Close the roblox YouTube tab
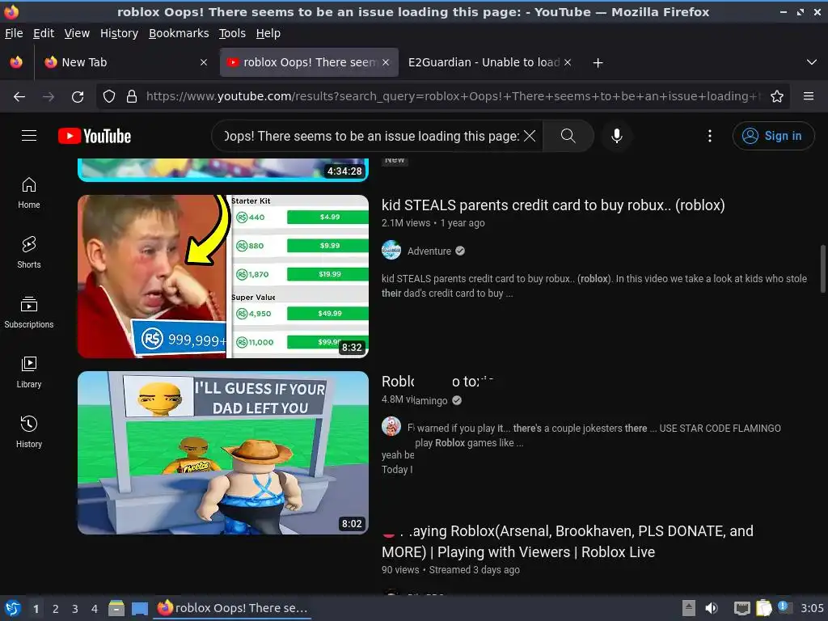Viewport: 828px width, 621px height. coord(386,62)
